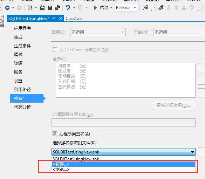This screenshot has width=205, height=179.
Task: Click the 更多详细信息 button
Action: 174,105
